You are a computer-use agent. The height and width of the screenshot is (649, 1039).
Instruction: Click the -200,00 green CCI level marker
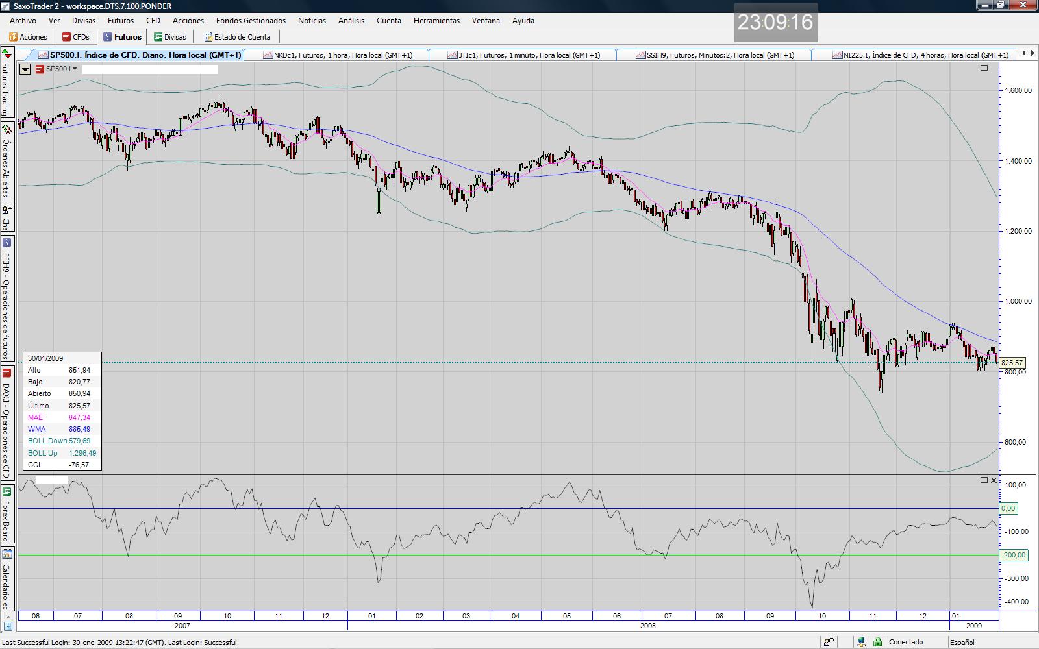(1012, 555)
